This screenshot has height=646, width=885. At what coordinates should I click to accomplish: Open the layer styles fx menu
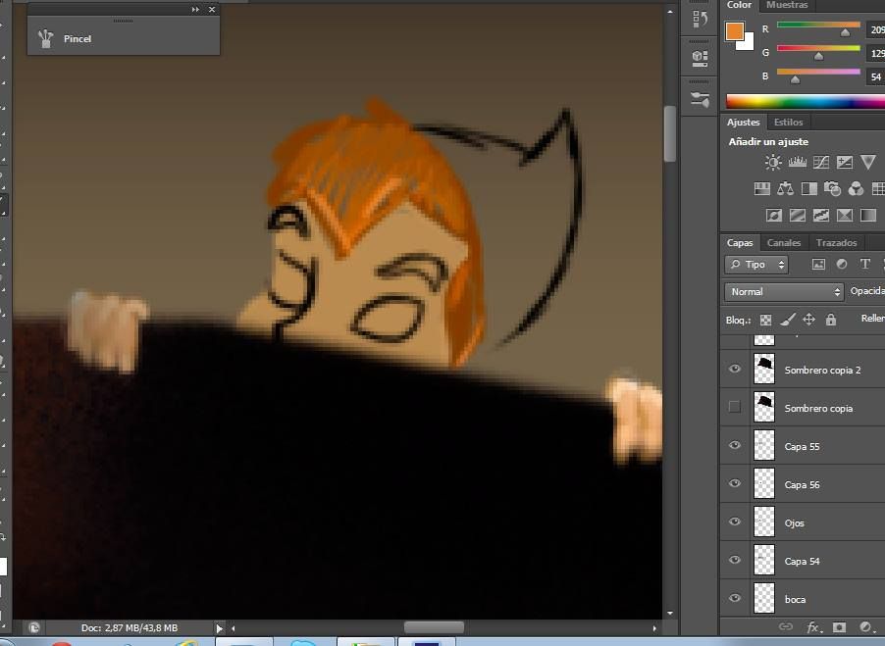(x=813, y=627)
